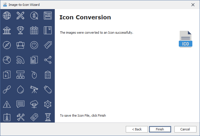The image size is (200, 136).
Task: Click the compass icon
Action: (x=7, y=45)
